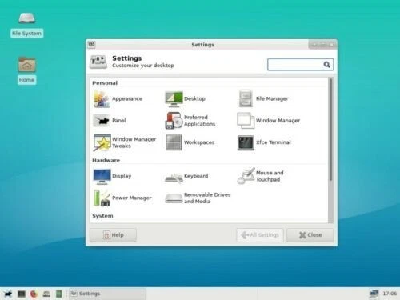This screenshot has width=400, height=300.
Task: Click the settings list vertical scrollbar
Action: tap(330, 130)
